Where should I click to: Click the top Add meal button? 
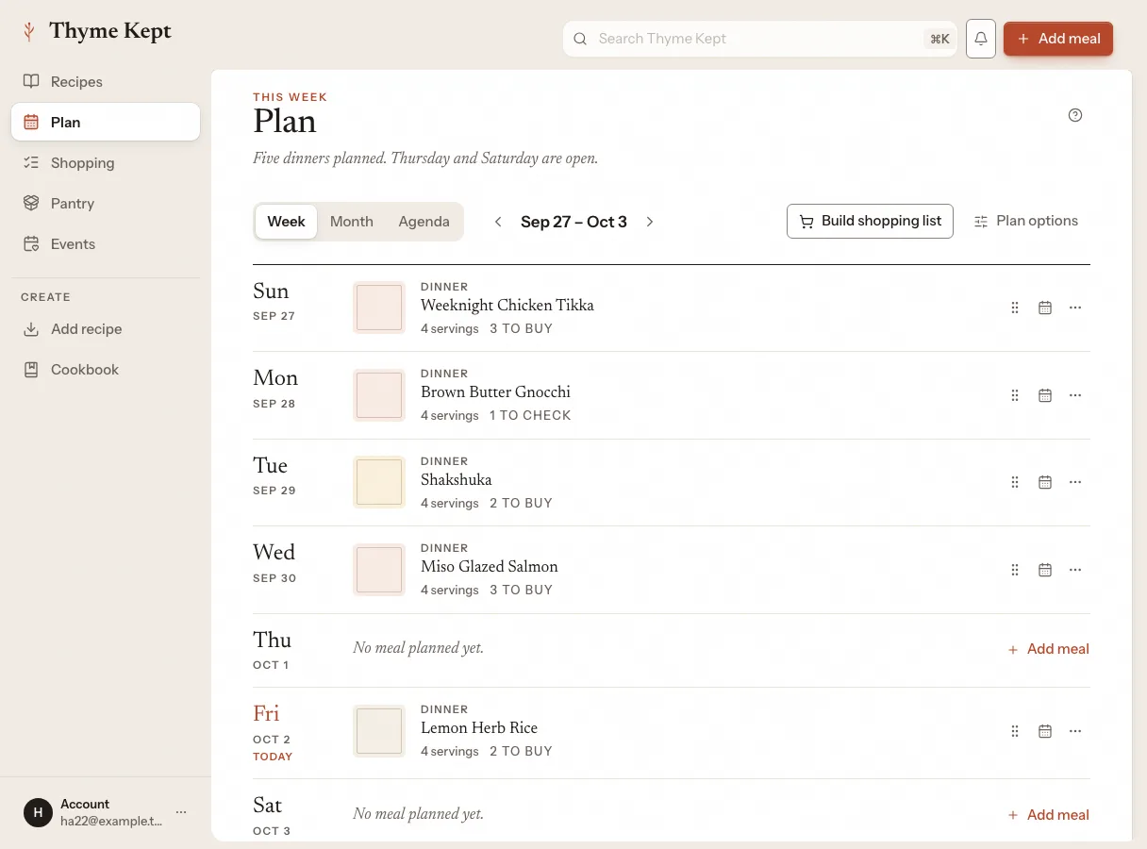(x=1058, y=39)
